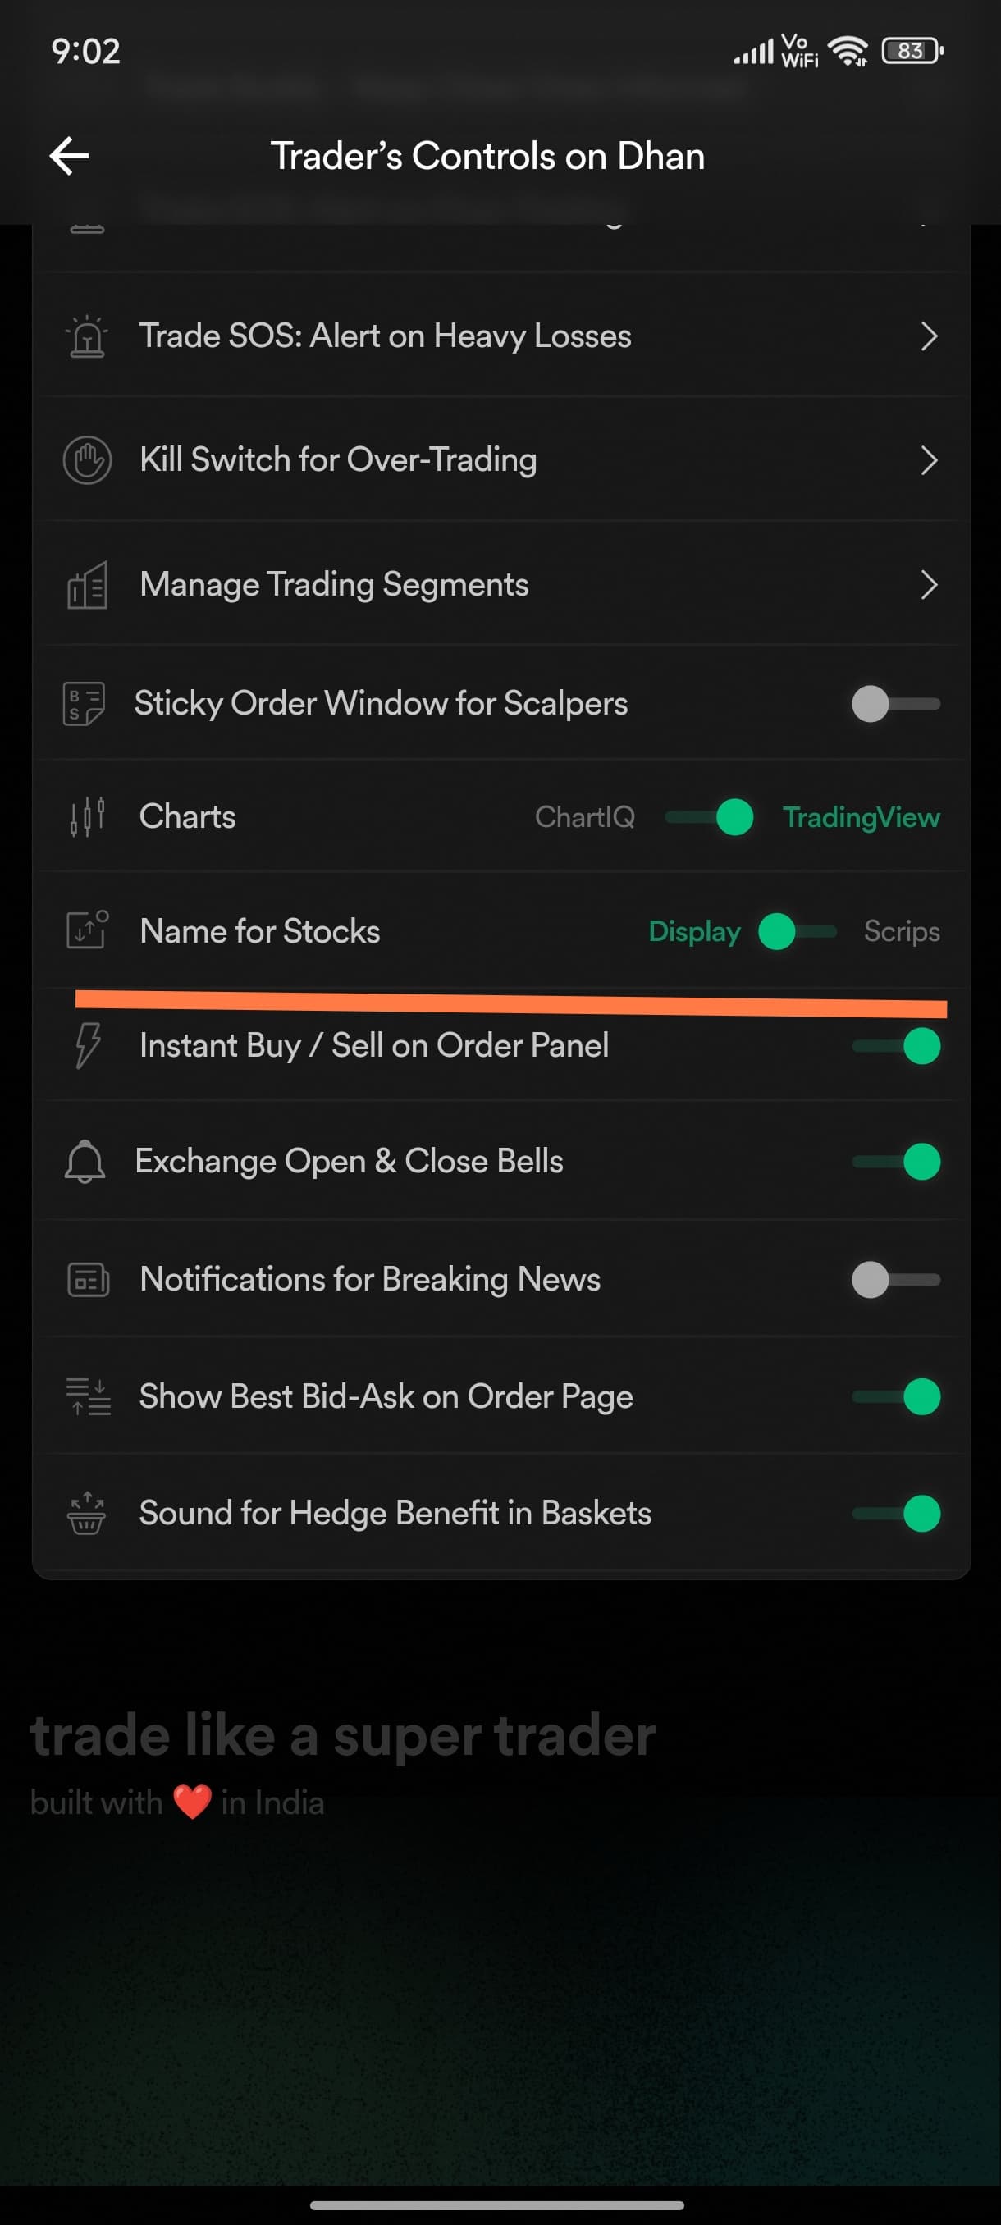Screen dimensions: 1001x2225
Task: Turn on Notifications for Breaking News
Action: click(x=895, y=1279)
